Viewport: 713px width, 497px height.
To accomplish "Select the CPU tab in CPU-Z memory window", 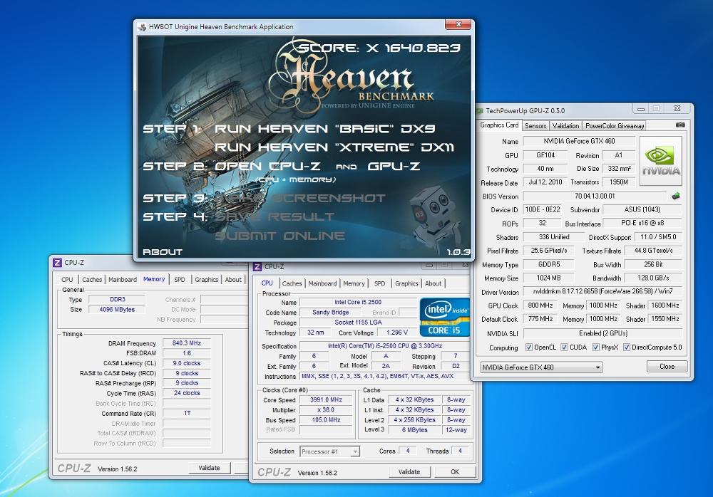I will click(x=67, y=280).
